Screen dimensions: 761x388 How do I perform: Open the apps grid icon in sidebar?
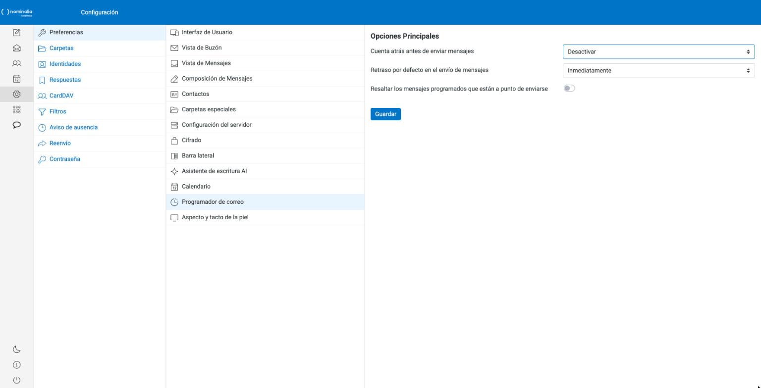coord(16,109)
